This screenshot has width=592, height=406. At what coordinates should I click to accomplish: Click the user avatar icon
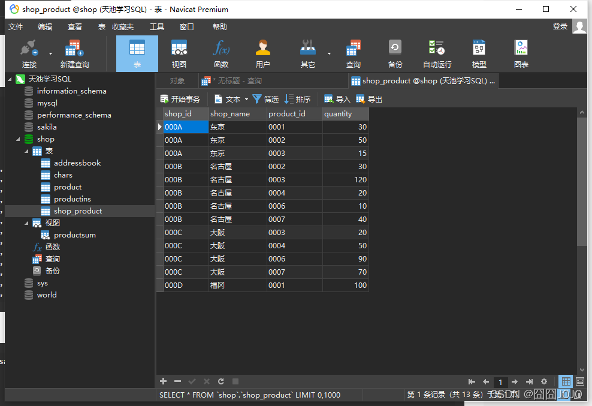tap(579, 26)
